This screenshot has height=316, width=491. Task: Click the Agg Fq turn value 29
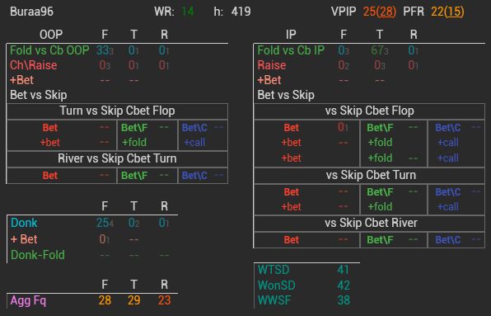[x=133, y=300]
